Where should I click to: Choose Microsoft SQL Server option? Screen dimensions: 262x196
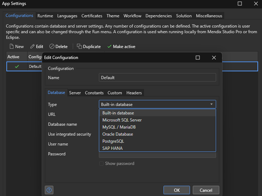click(x=157, y=120)
